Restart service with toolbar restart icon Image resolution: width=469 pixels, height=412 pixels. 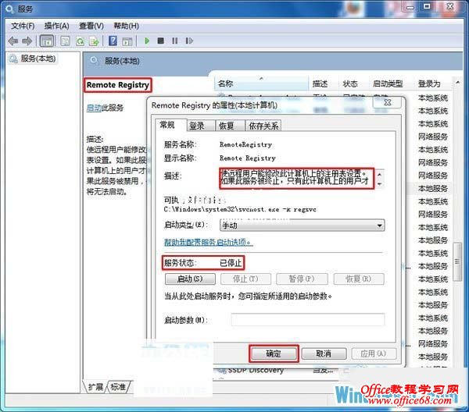click(x=189, y=41)
